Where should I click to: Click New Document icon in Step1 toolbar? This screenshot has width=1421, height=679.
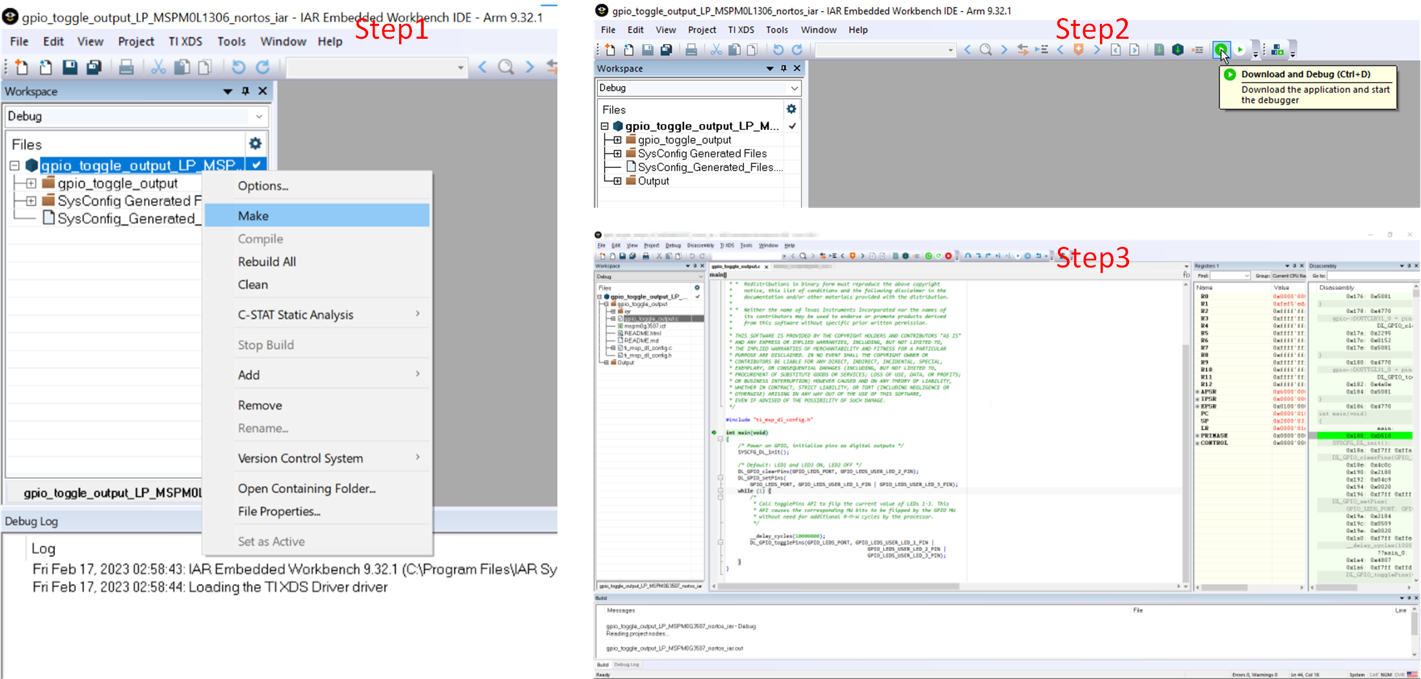tap(21, 67)
